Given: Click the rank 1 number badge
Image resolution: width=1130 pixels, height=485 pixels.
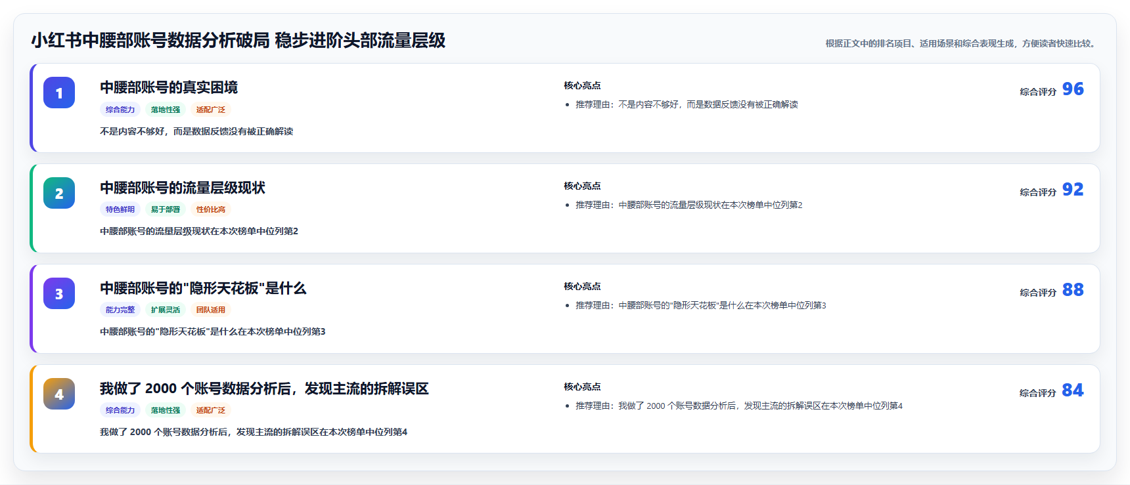Looking at the screenshot, I should (x=59, y=93).
